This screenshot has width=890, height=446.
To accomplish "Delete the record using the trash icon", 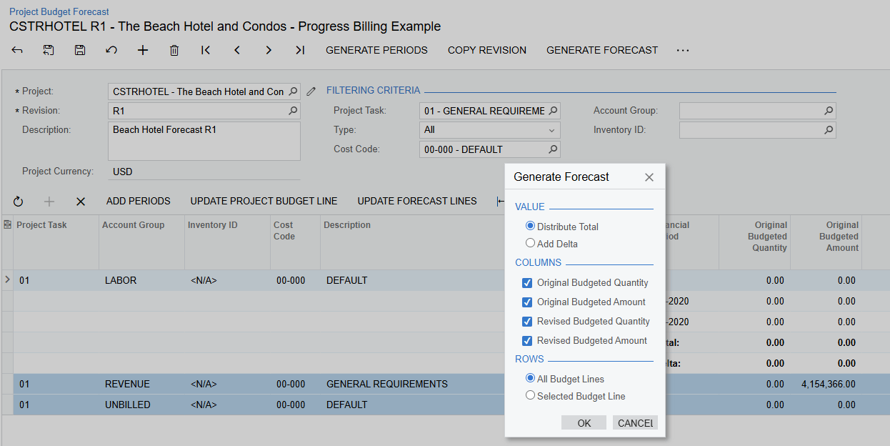I will [x=174, y=50].
